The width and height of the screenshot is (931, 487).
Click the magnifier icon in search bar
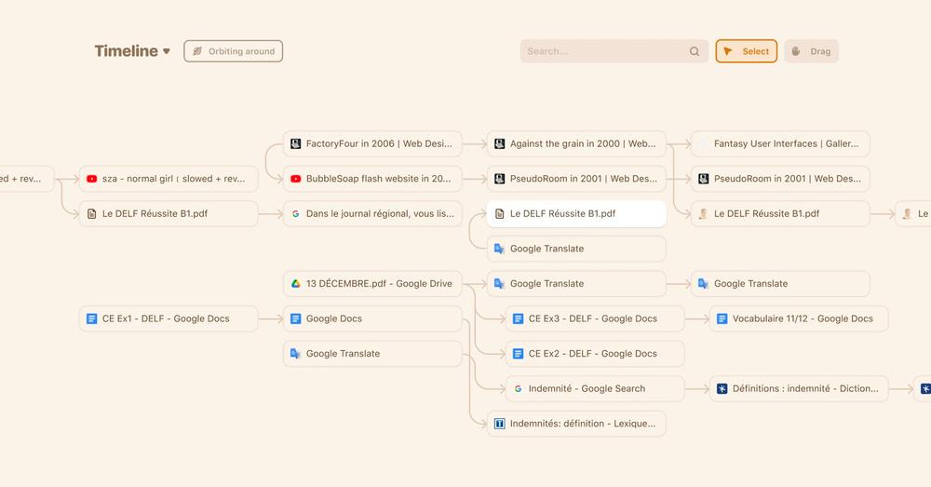(695, 51)
